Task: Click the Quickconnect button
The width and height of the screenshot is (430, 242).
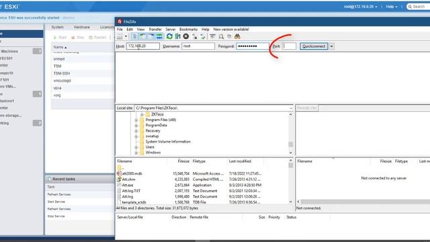Action: click(x=314, y=46)
